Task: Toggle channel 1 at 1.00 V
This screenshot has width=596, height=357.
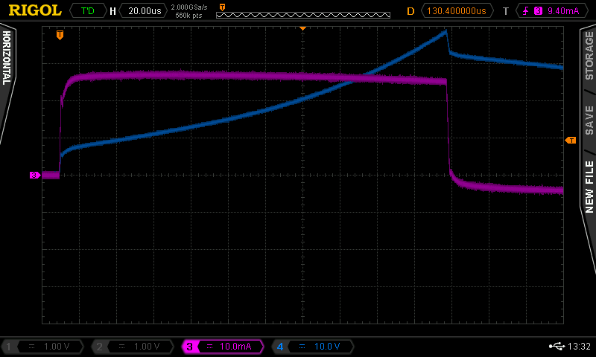Action: pos(43,347)
